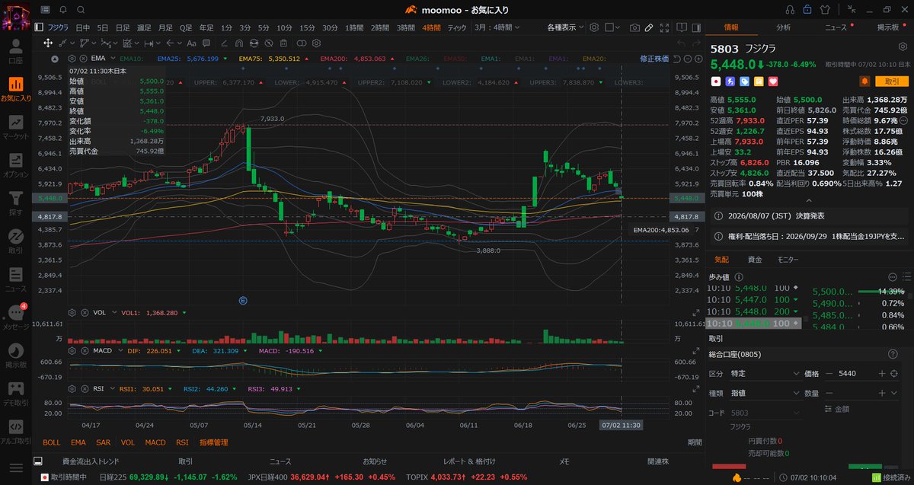Collapse the indicator header with up-arrow circle
This screenshot has width=914, height=485.
click(x=55, y=58)
